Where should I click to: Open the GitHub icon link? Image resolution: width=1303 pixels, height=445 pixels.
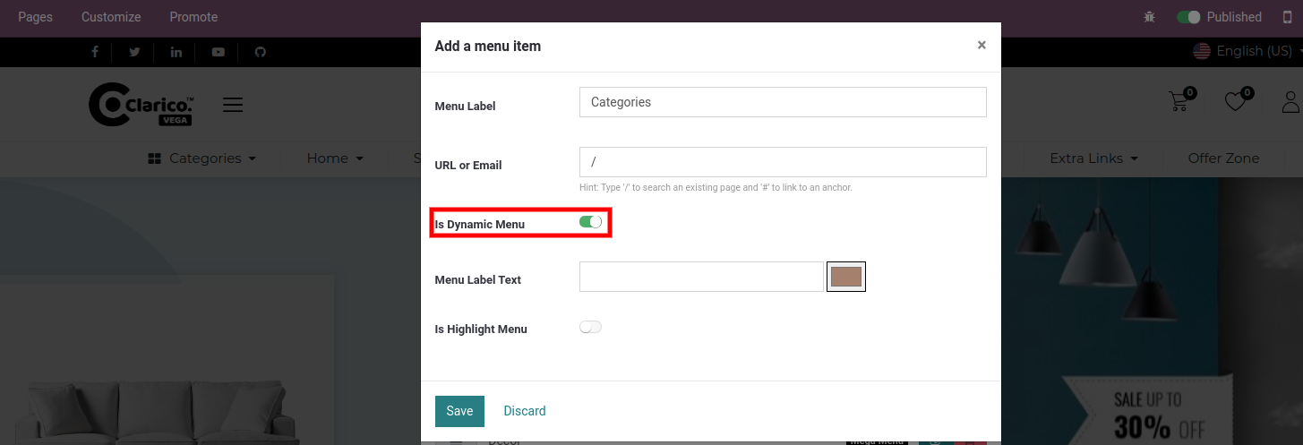(x=261, y=52)
